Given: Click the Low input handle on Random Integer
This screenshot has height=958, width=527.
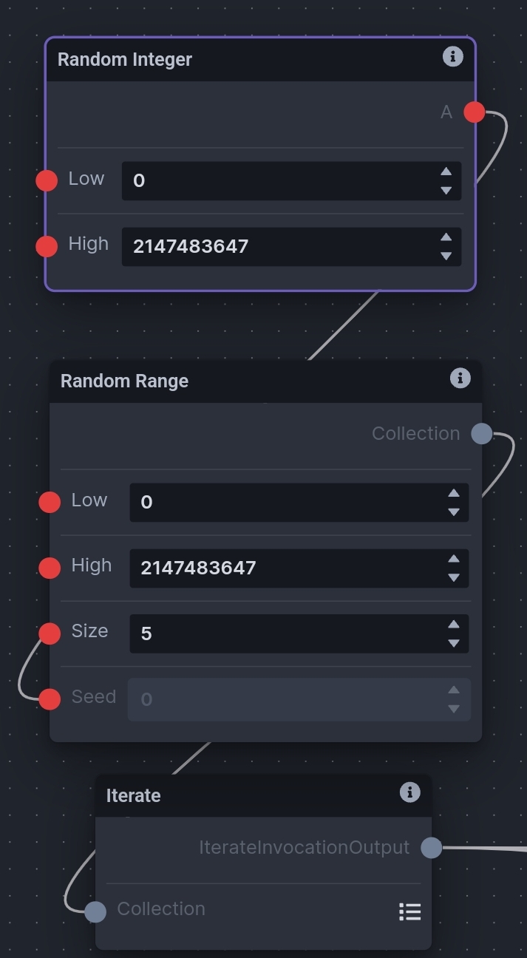Looking at the screenshot, I should tap(47, 180).
